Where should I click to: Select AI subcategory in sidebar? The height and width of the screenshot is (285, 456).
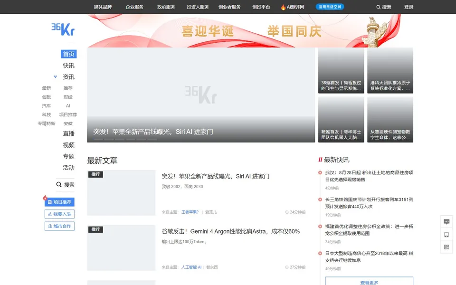tap(68, 105)
